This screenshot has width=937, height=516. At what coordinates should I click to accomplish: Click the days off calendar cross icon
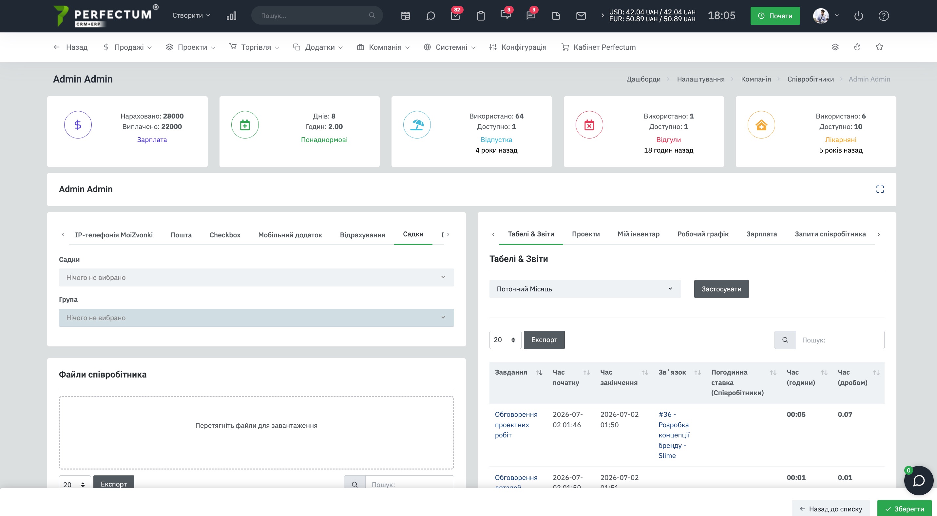click(589, 125)
